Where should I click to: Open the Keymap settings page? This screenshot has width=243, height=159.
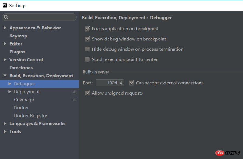click(x=18, y=36)
